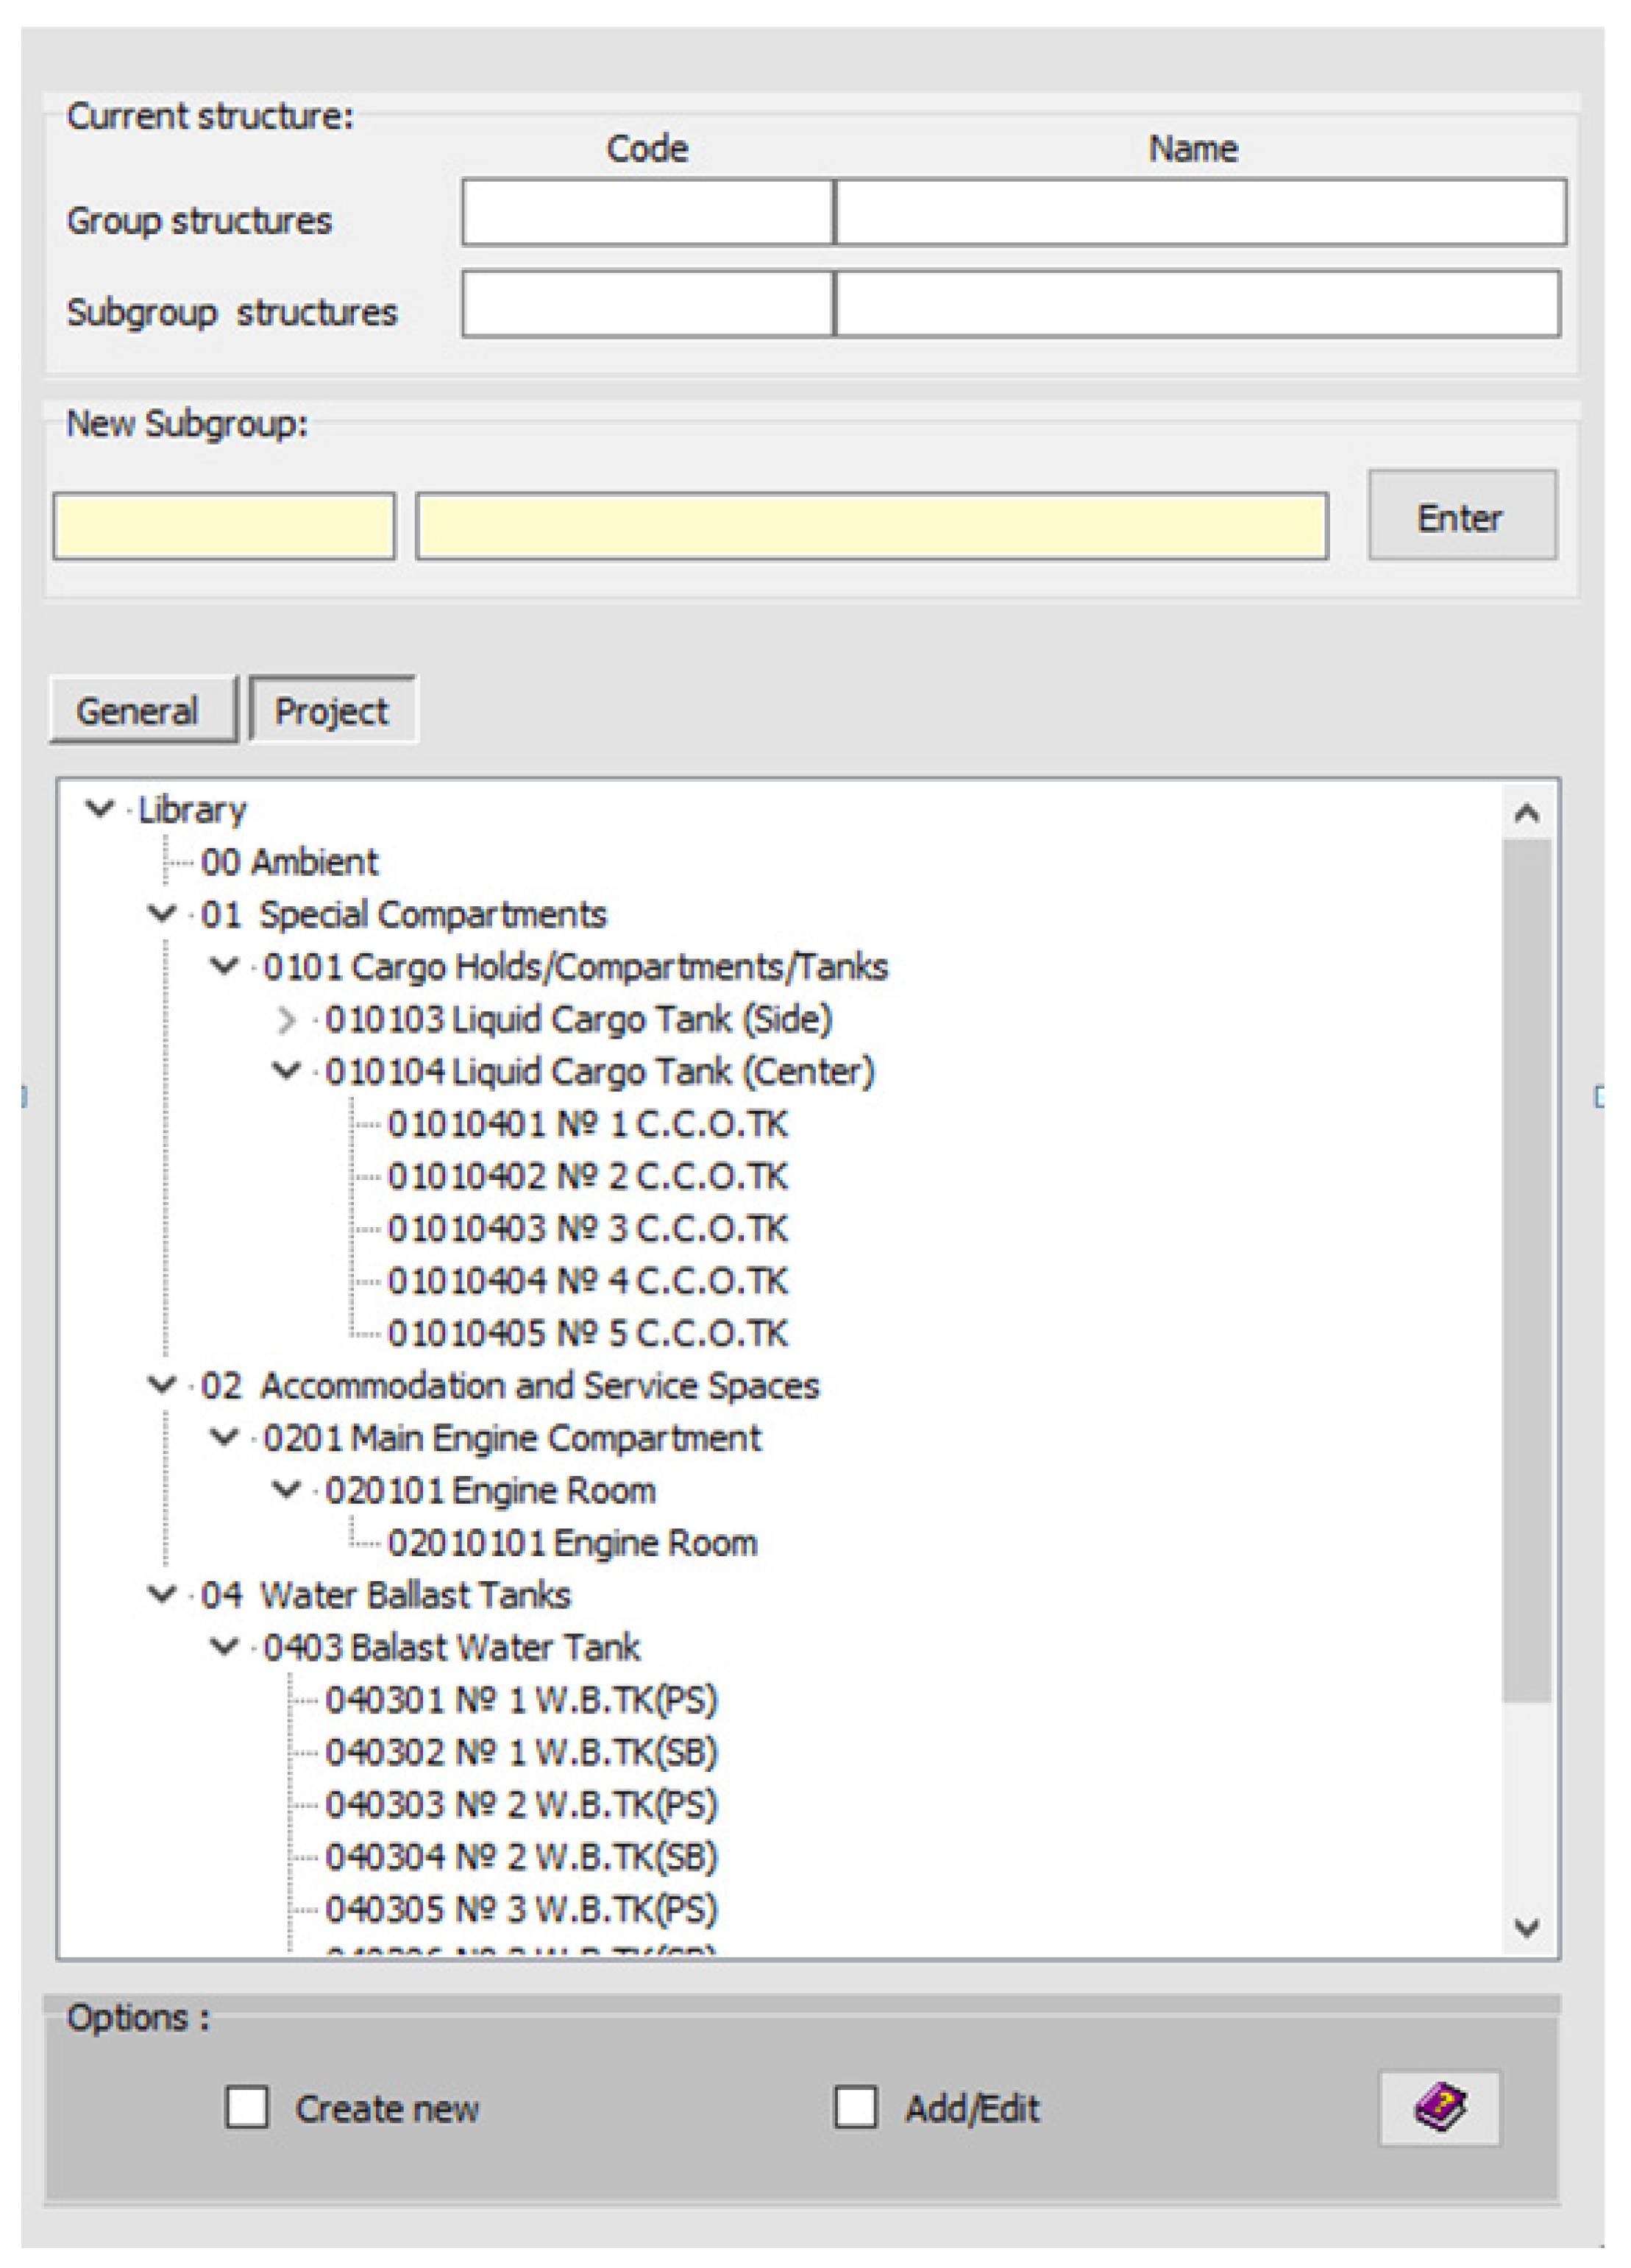Click the New Subgroup code yellow field
The image size is (1631, 2268).
pos(224,526)
